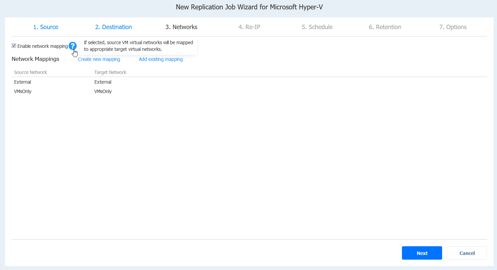
Task: Click Add existing mapping link
Action: pyautogui.click(x=161, y=59)
